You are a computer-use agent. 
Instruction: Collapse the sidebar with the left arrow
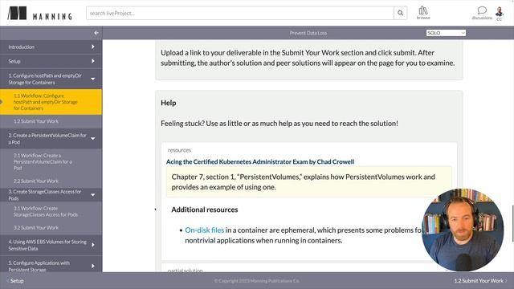pyautogui.click(x=96, y=33)
